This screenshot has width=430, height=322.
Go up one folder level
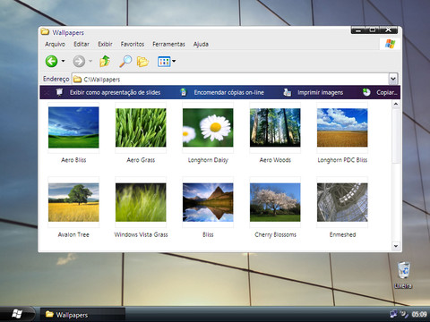click(105, 61)
